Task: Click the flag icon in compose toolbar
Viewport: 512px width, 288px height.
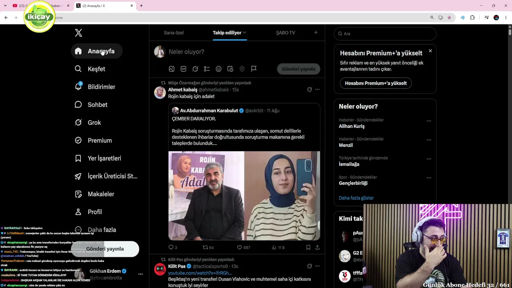Action: (254, 69)
